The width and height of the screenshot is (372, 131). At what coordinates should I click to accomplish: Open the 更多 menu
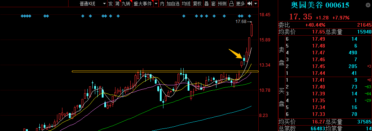point(240,4)
